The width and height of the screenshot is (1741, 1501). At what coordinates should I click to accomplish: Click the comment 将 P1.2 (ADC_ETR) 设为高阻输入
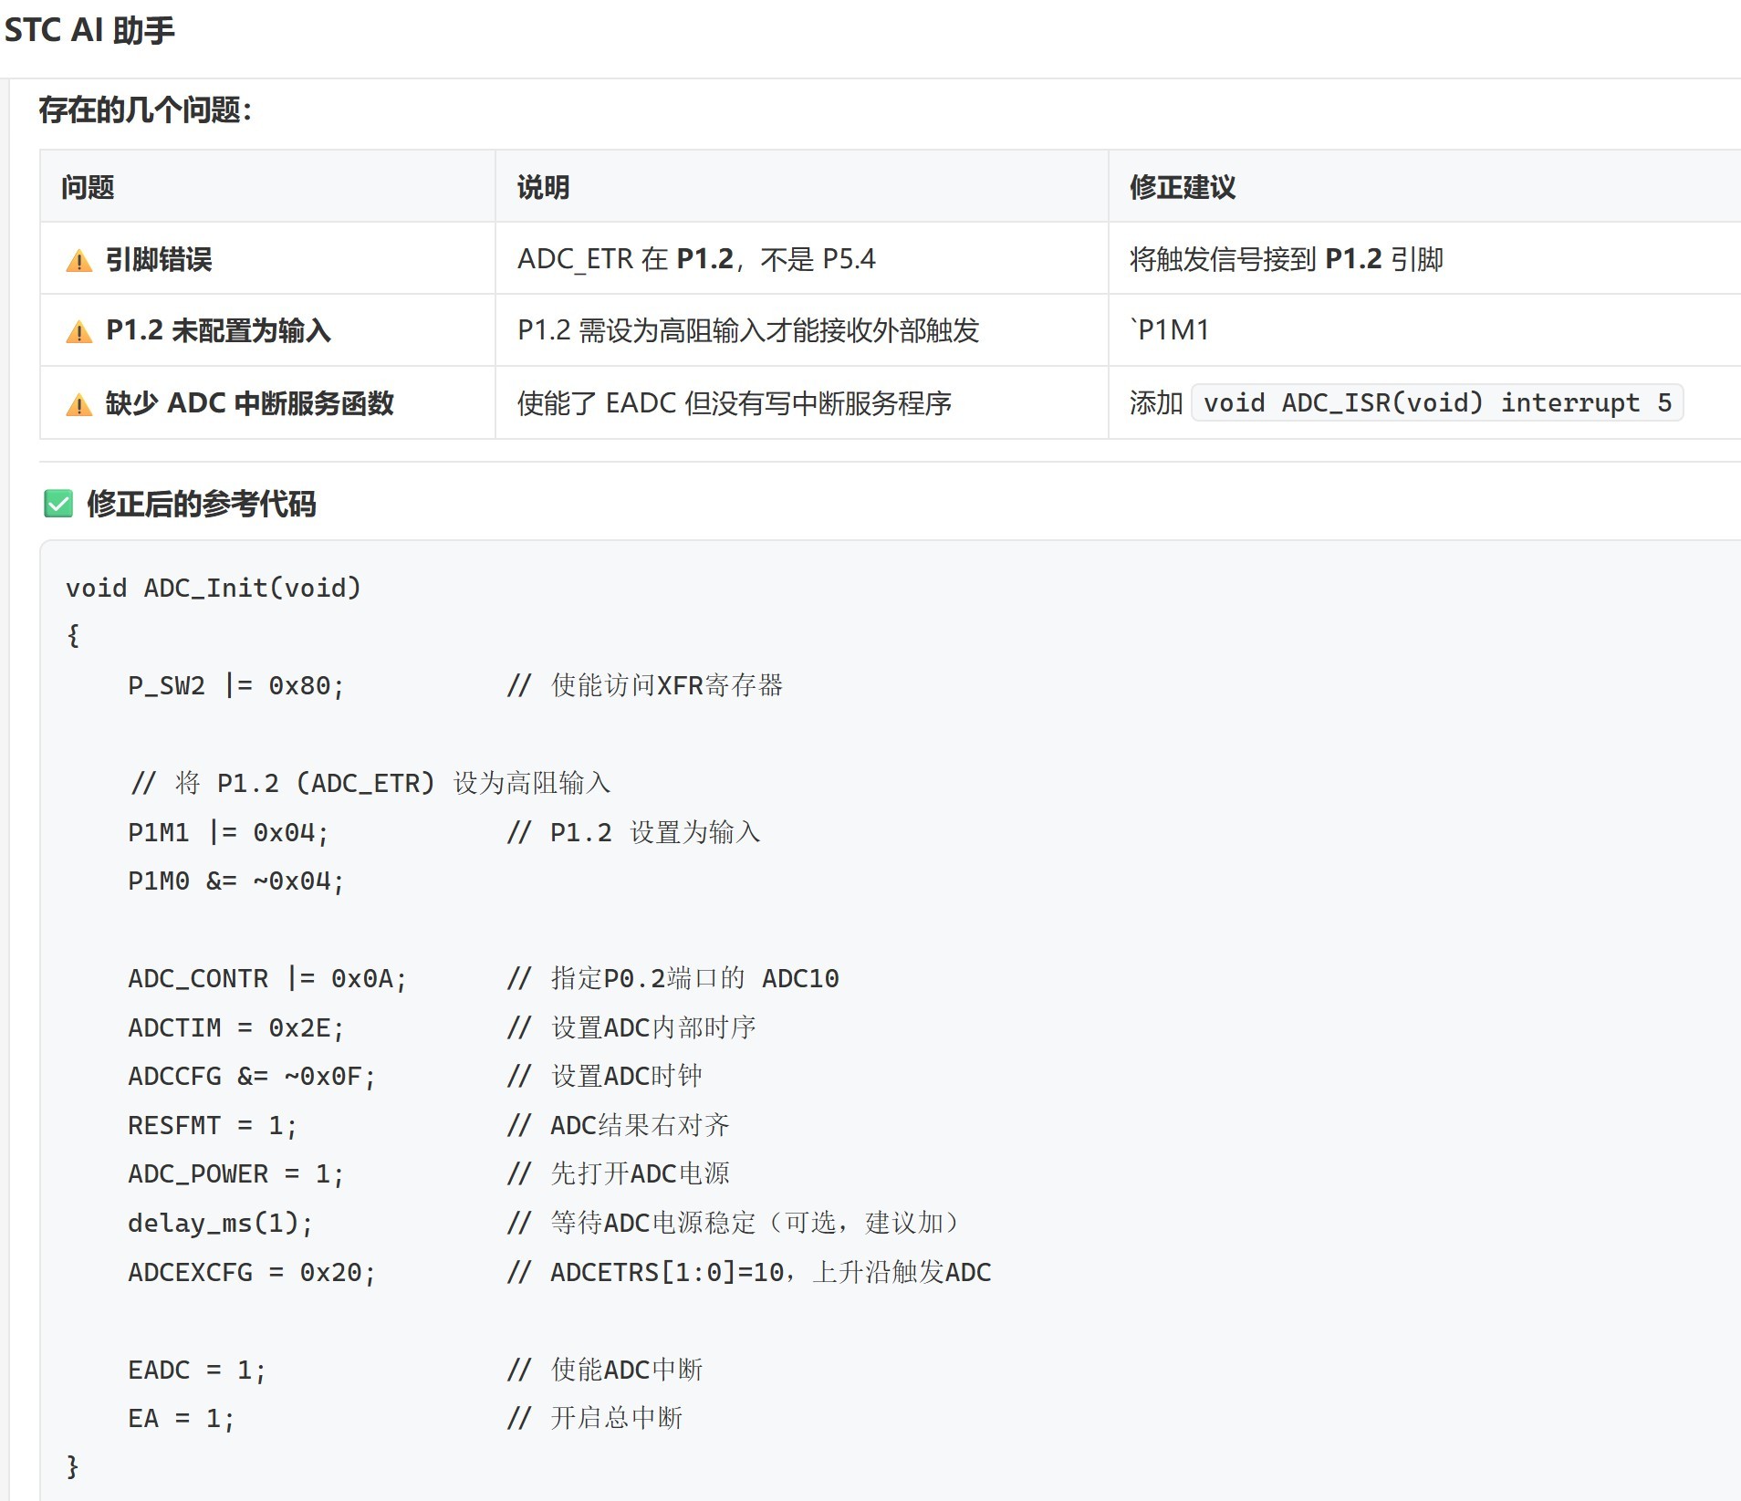[x=370, y=783]
